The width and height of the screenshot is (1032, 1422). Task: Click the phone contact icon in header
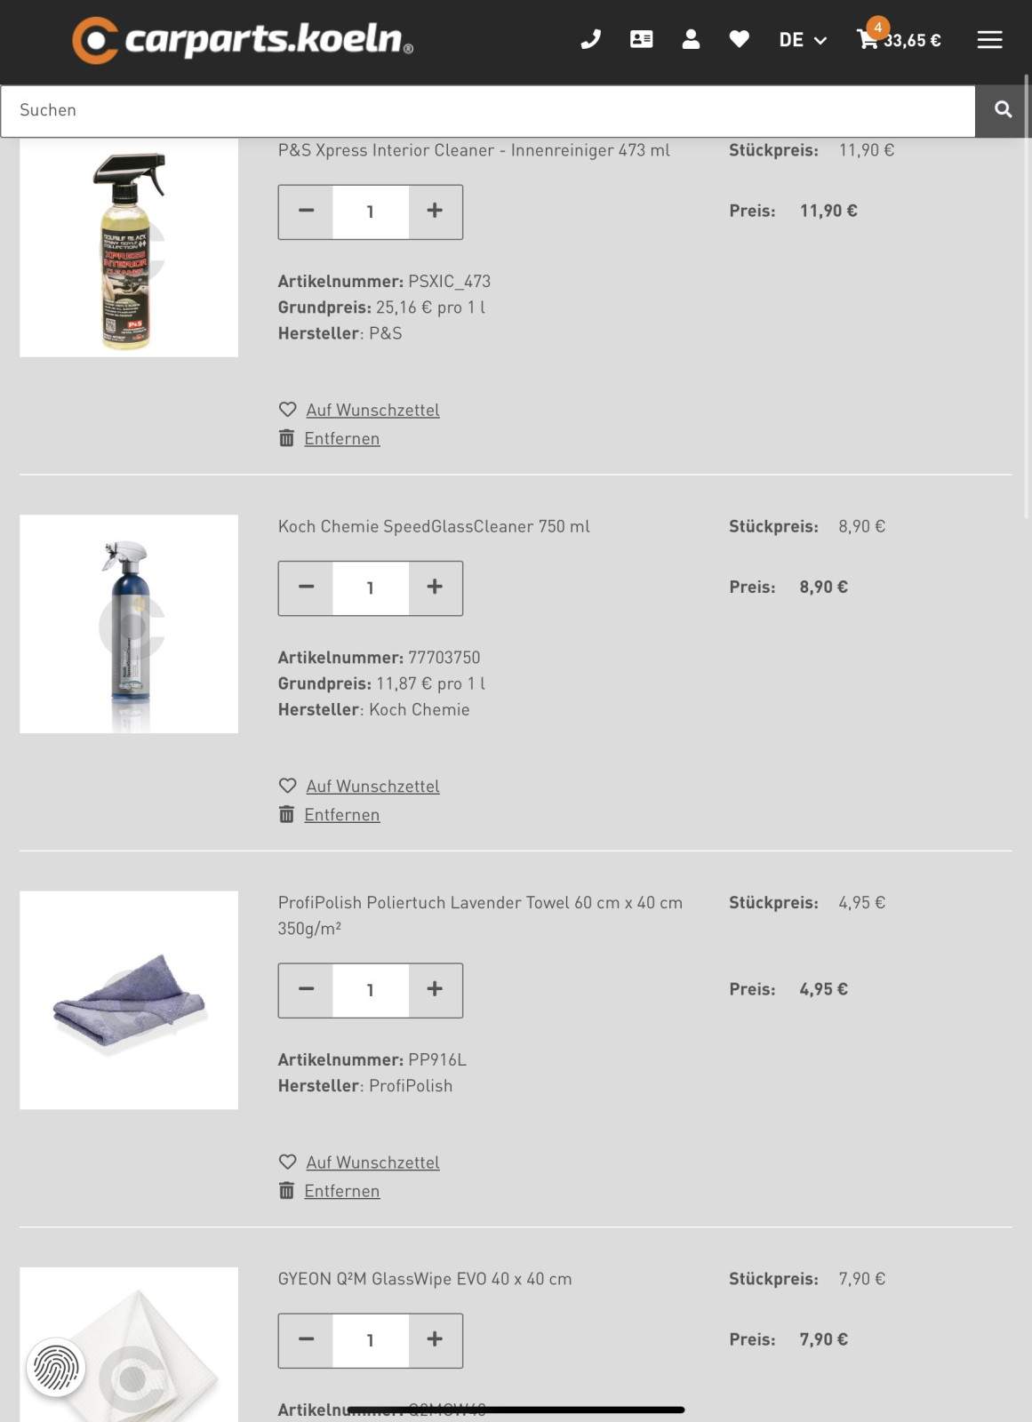590,39
